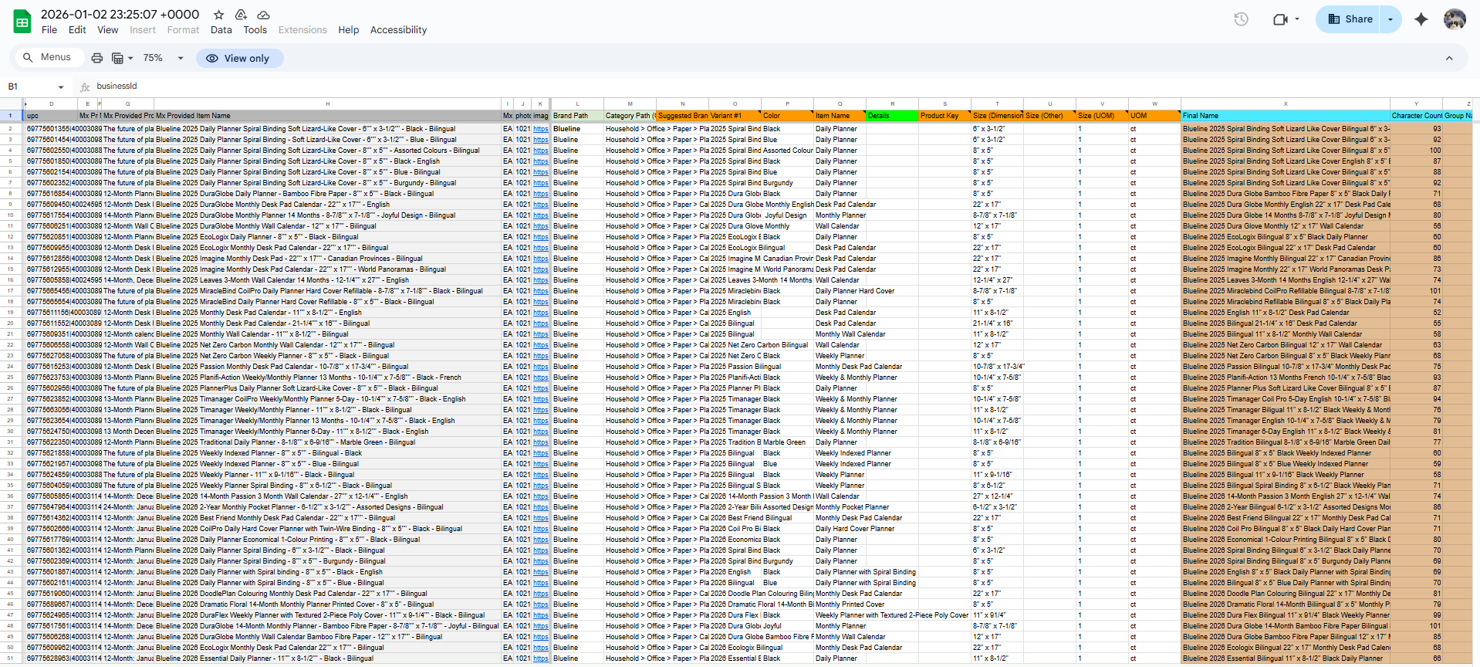Open the 75% zoom dropdown

coord(164,58)
